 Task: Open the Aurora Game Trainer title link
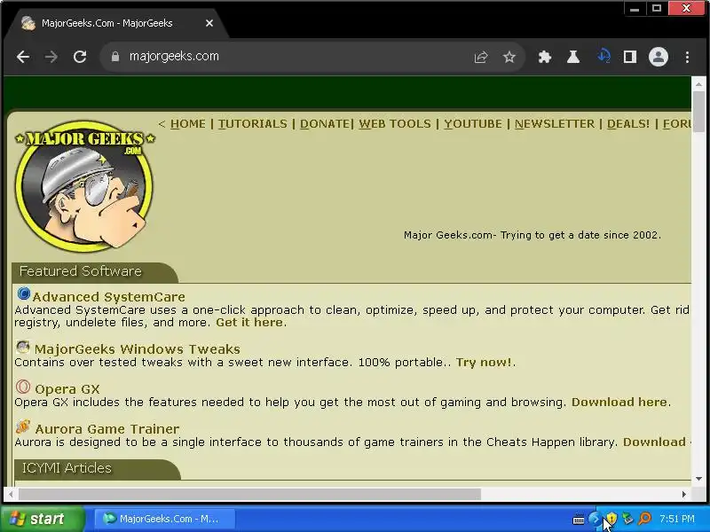pyautogui.click(x=106, y=429)
